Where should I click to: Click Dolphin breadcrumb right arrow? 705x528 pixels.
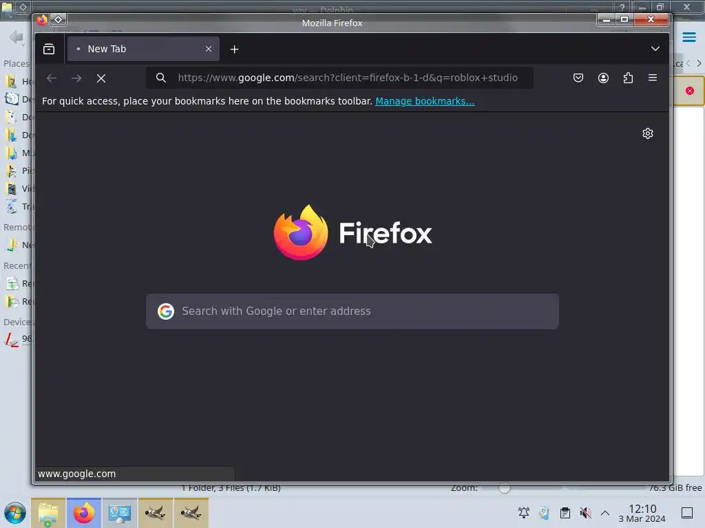pos(699,63)
